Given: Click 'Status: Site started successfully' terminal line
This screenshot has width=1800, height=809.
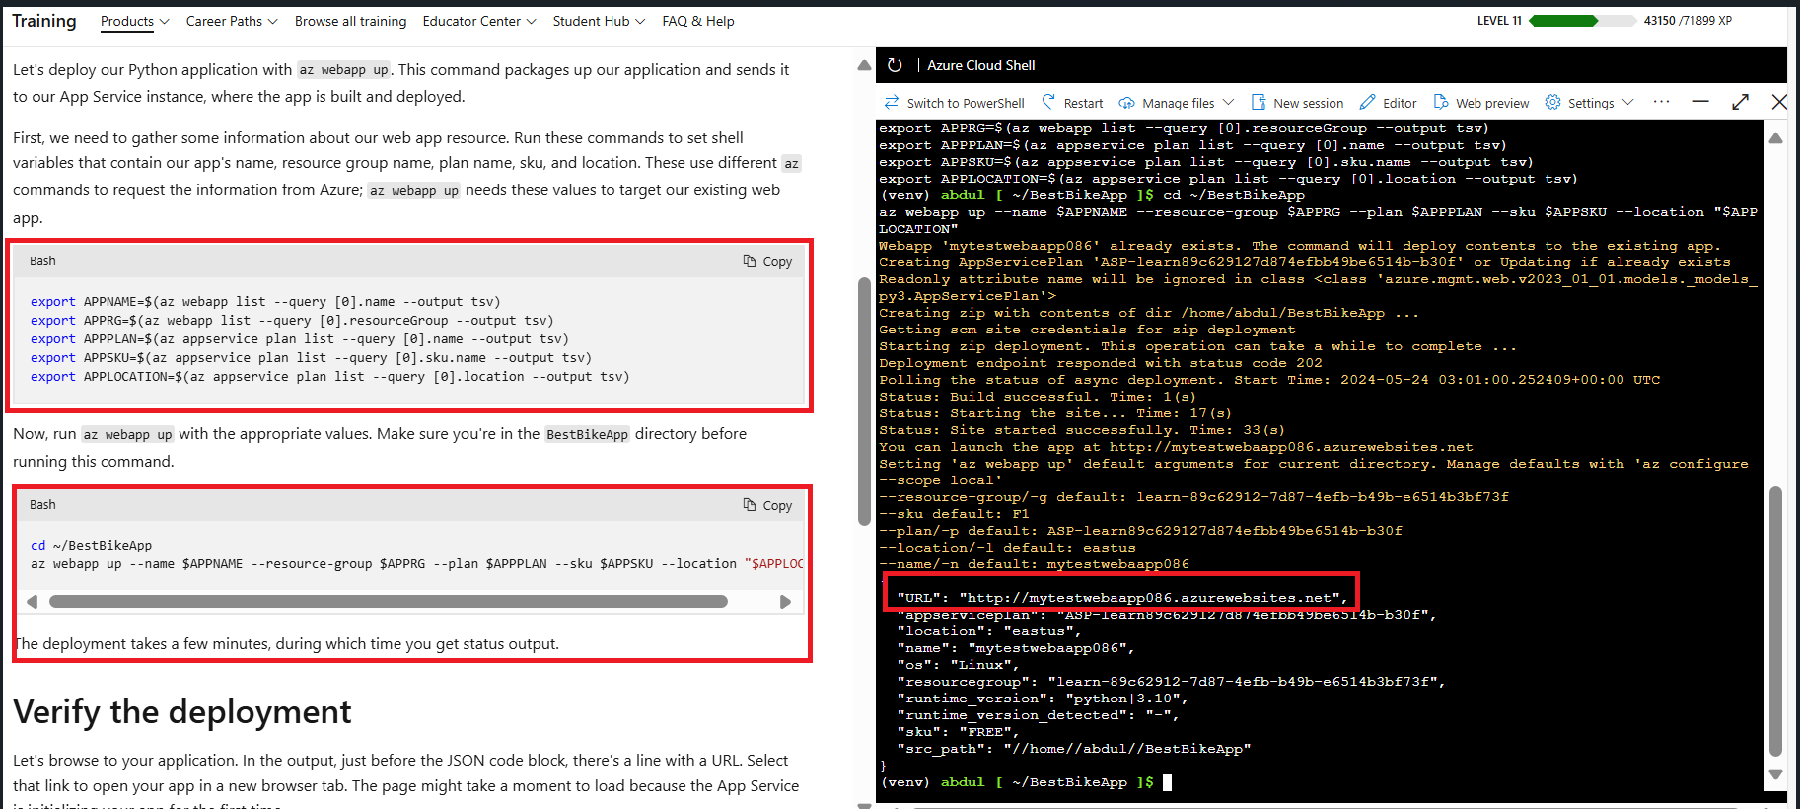Looking at the screenshot, I should coord(1082,430).
